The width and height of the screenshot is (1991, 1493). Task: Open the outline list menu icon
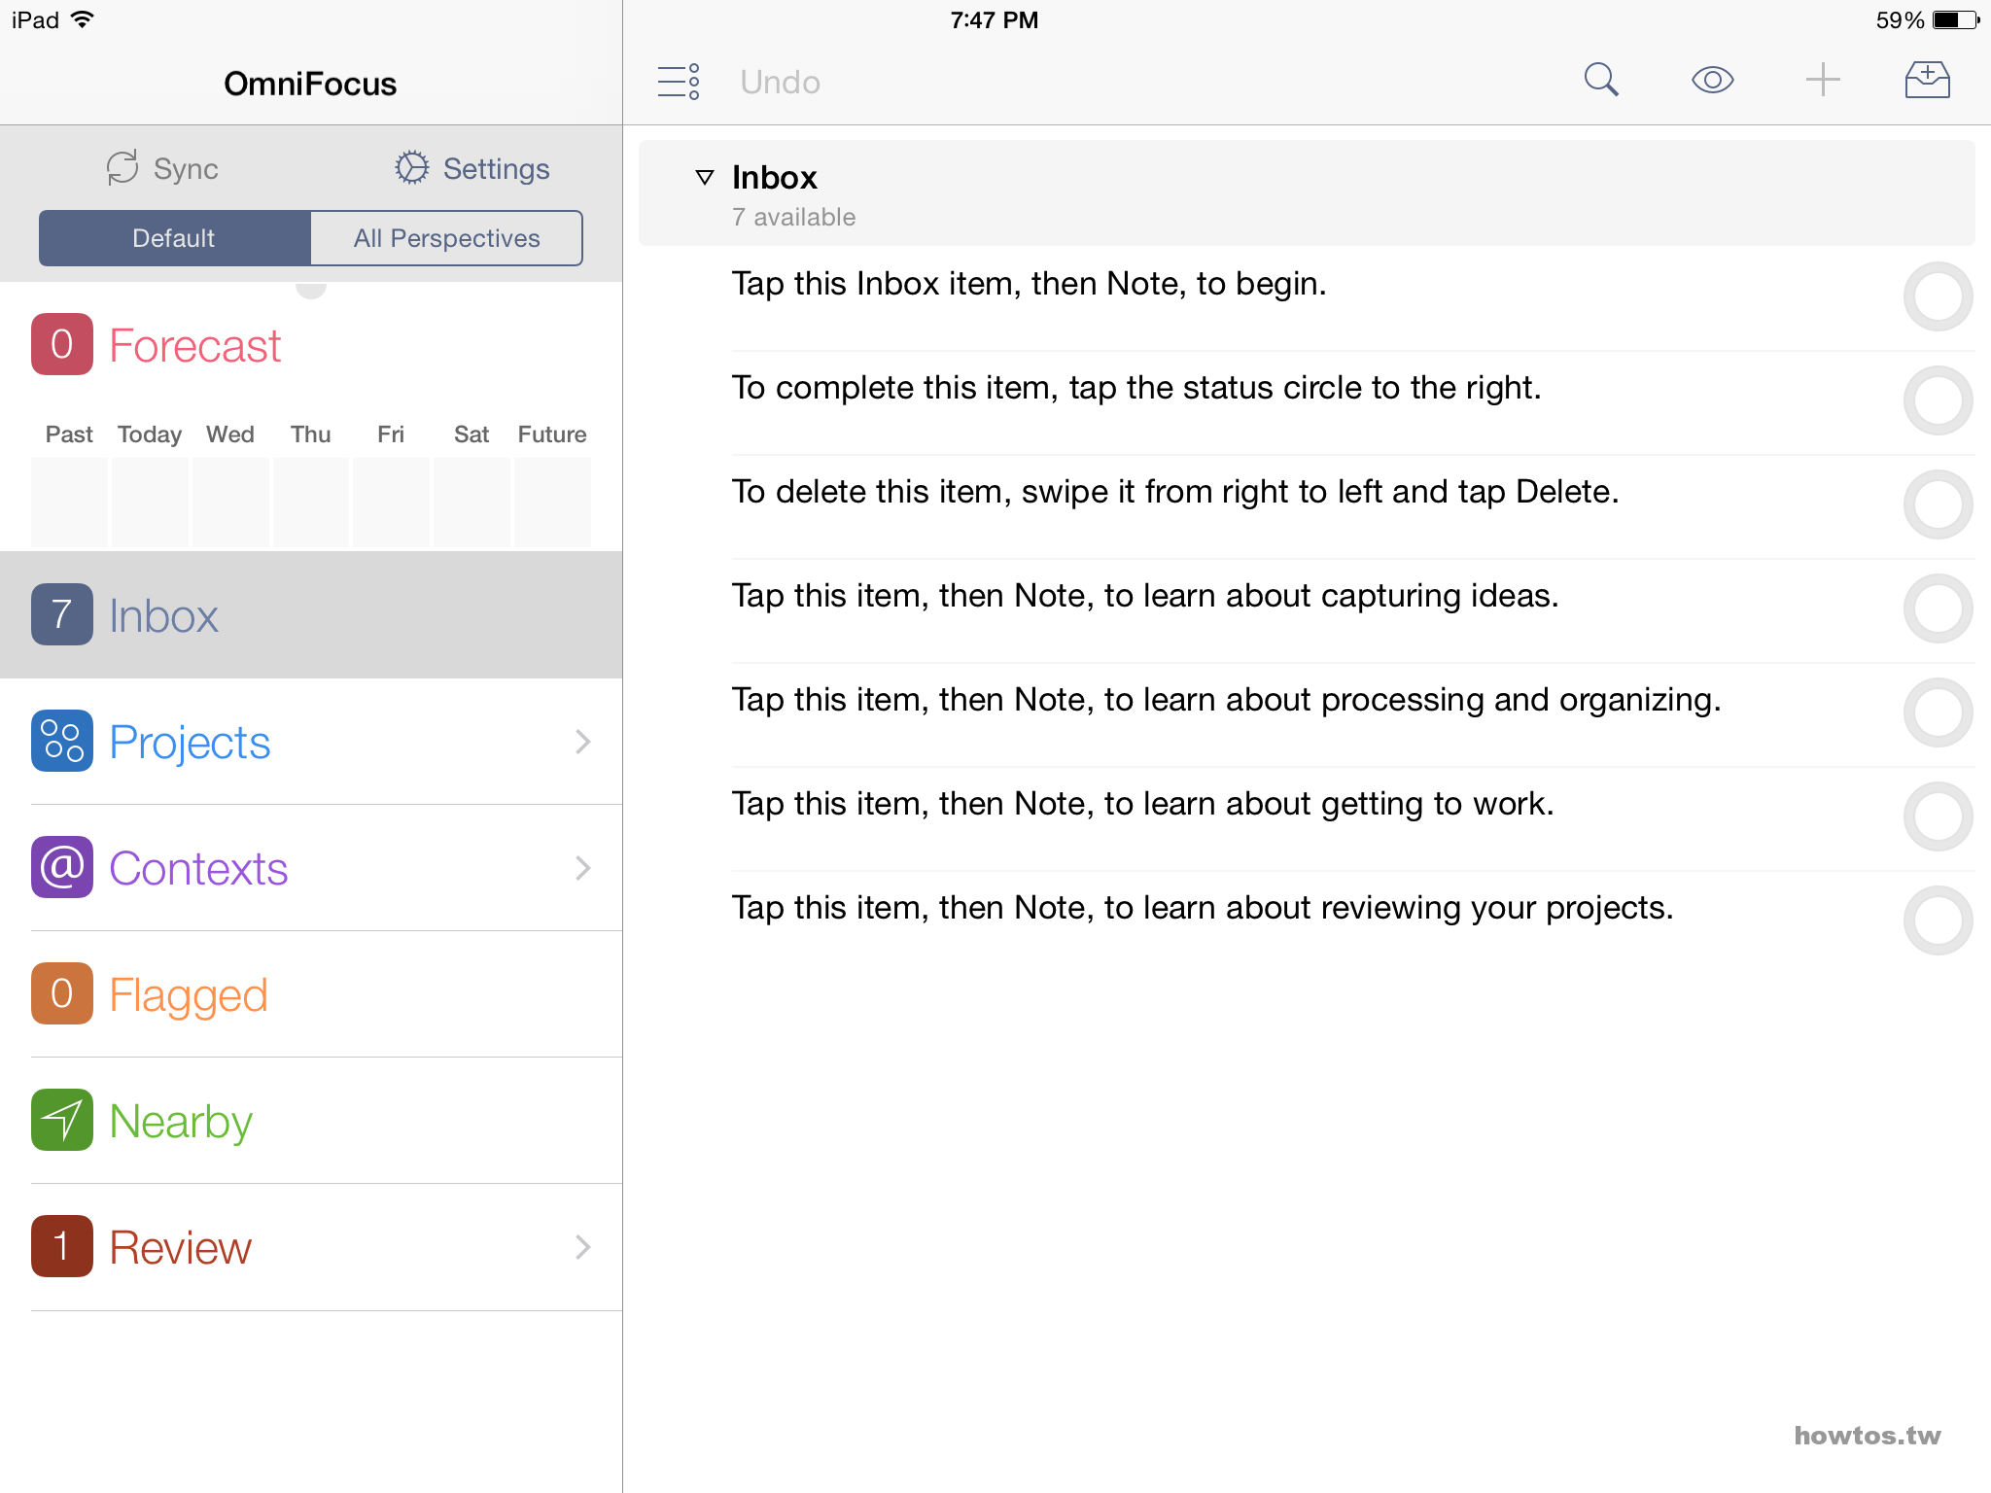(x=679, y=82)
